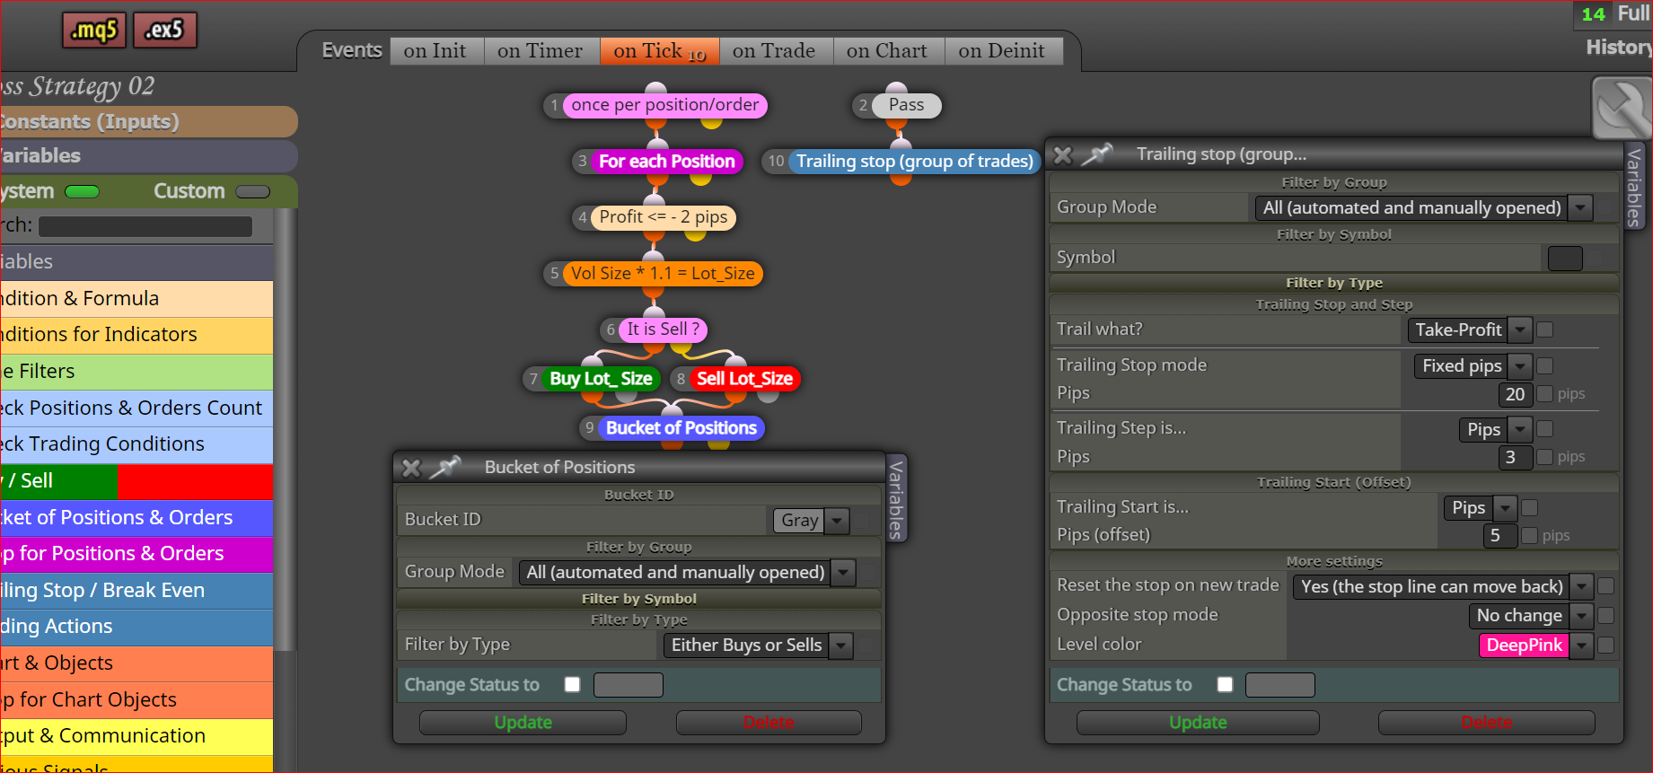This screenshot has height=773, width=1653.
Task: Select the 'Buy Lot_Size' block
Action: pyautogui.click(x=601, y=379)
